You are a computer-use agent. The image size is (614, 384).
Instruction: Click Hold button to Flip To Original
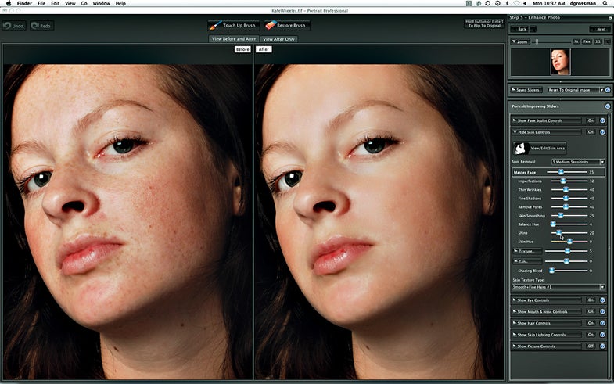pyautogui.click(x=484, y=23)
